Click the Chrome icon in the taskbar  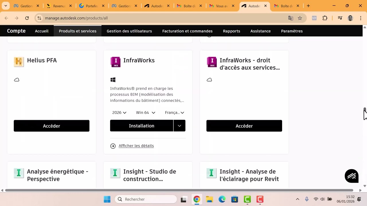pyautogui.click(x=197, y=199)
